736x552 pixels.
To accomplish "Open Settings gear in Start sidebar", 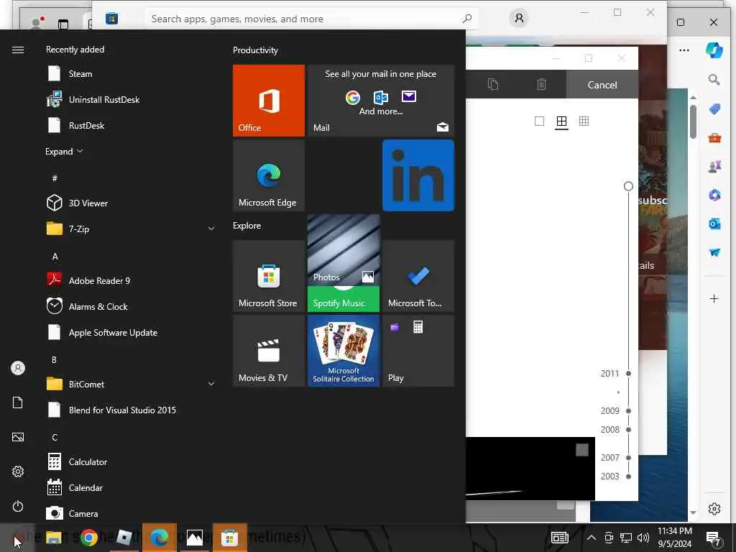I will [x=18, y=471].
